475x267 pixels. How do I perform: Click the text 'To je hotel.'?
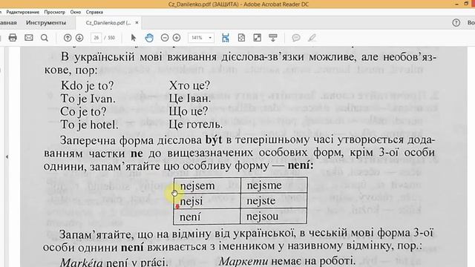[x=89, y=125]
